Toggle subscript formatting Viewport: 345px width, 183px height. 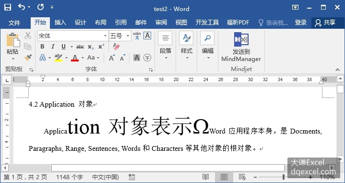coord(91,47)
